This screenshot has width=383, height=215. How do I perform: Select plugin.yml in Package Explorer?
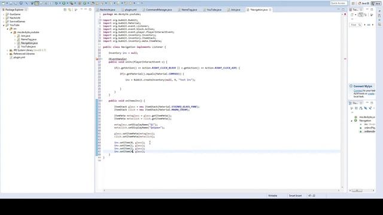19,57
